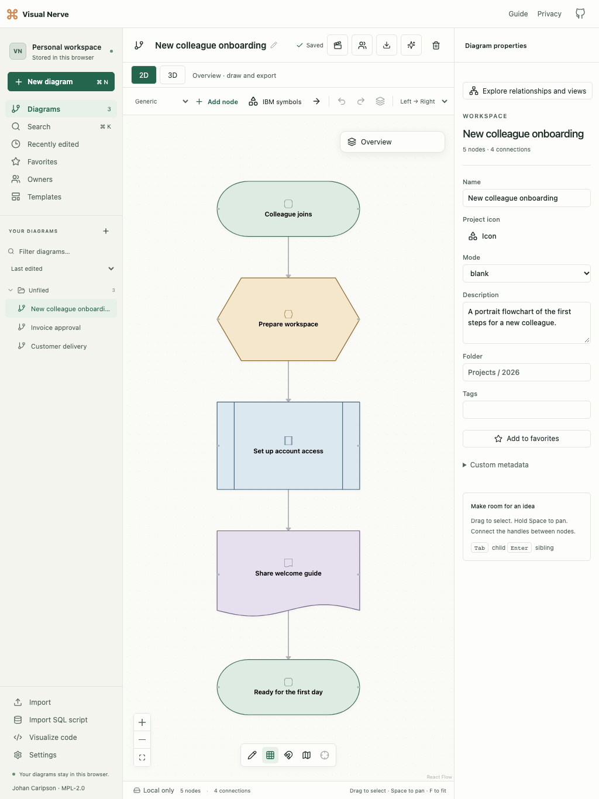Open Recently edited
The height and width of the screenshot is (799, 599).
[61, 144]
